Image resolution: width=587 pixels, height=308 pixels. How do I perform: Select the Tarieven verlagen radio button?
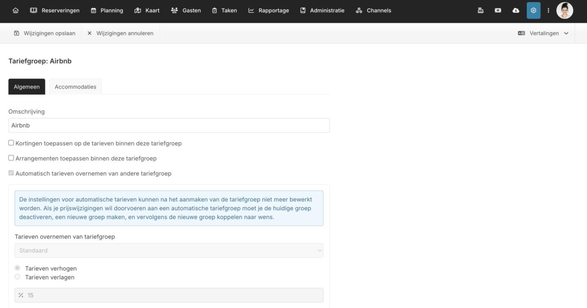(18, 277)
